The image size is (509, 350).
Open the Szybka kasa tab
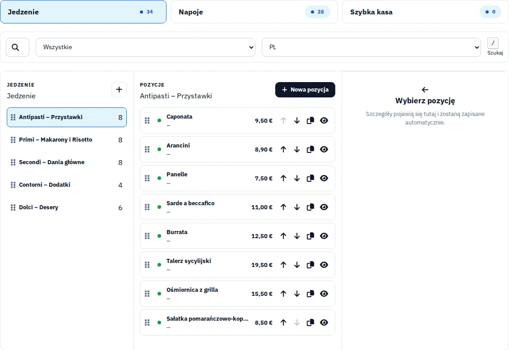pyautogui.click(x=425, y=12)
